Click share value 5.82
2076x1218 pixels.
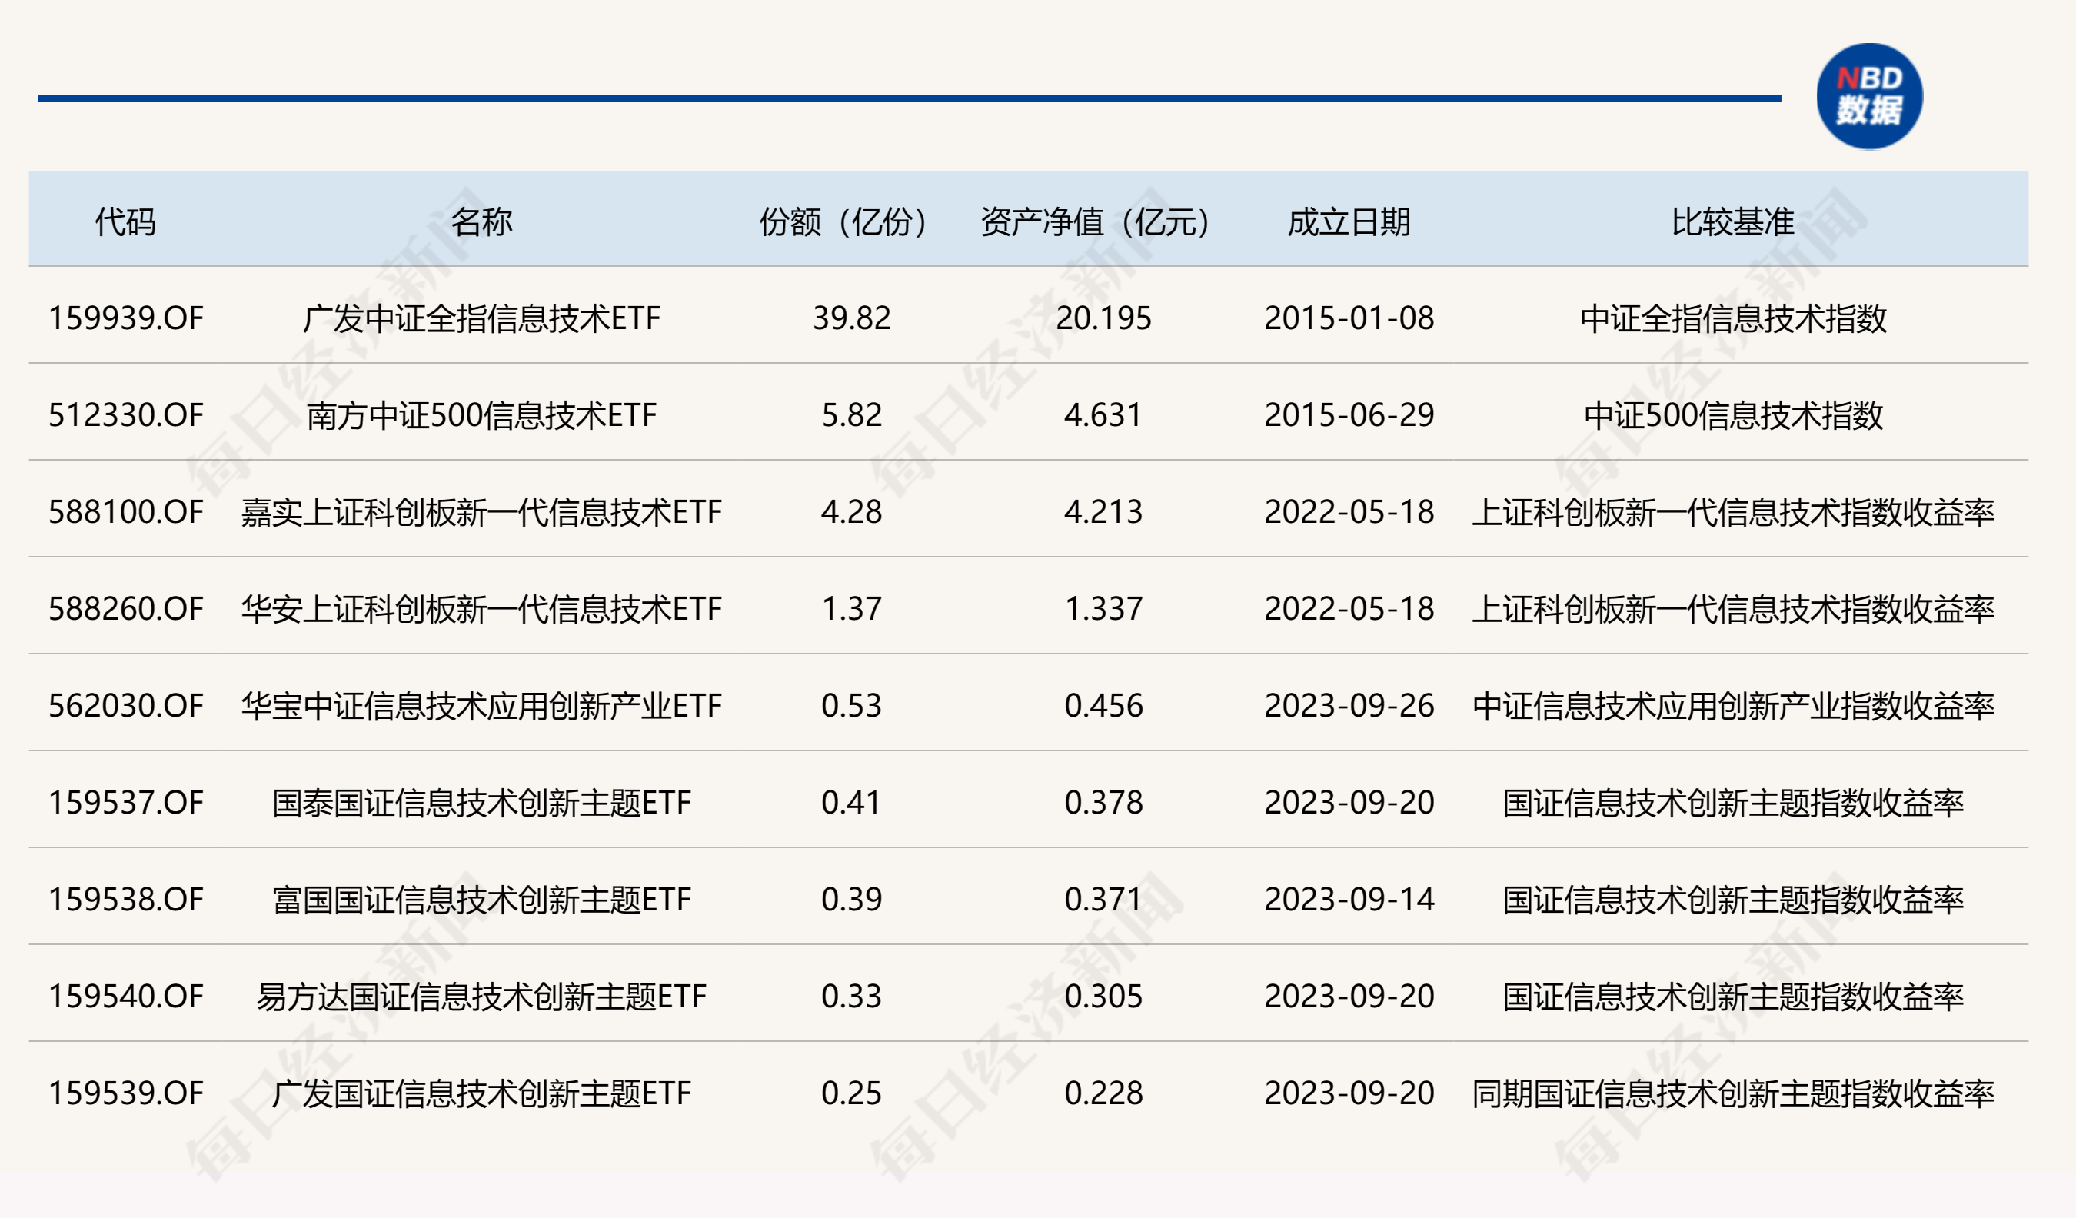851,414
